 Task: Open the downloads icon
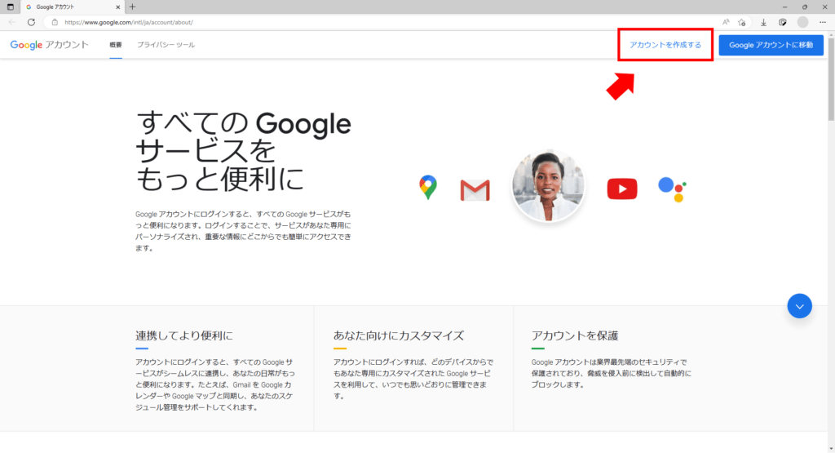763,22
